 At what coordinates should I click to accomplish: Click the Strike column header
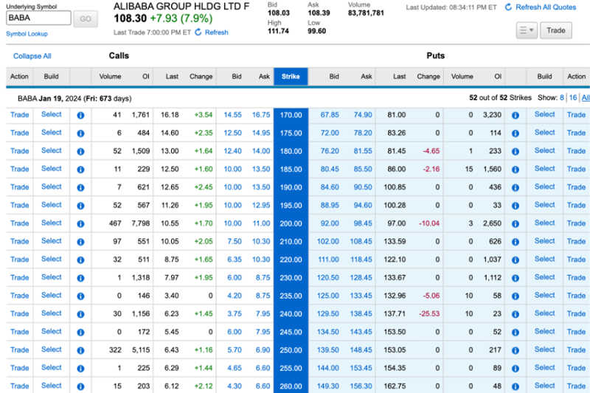pos(291,77)
